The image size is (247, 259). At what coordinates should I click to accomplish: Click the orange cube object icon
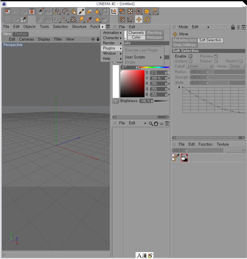pos(147,12)
